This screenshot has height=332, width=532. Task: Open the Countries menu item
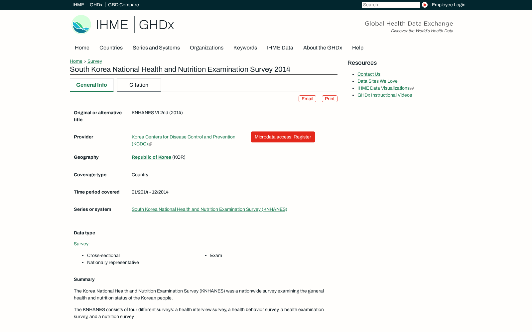tap(111, 48)
